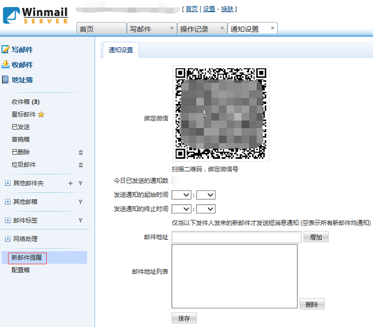Click the star icon beside 星标邮件

[x=41, y=114]
